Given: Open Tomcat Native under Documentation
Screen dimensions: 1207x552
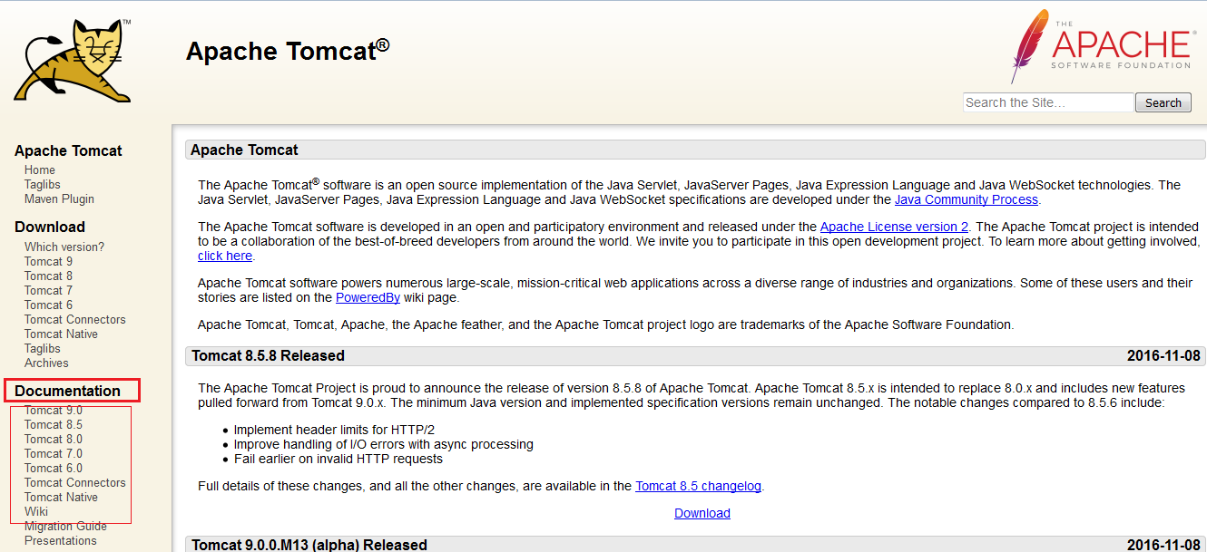Looking at the screenshot, I should tap(61, 498).
